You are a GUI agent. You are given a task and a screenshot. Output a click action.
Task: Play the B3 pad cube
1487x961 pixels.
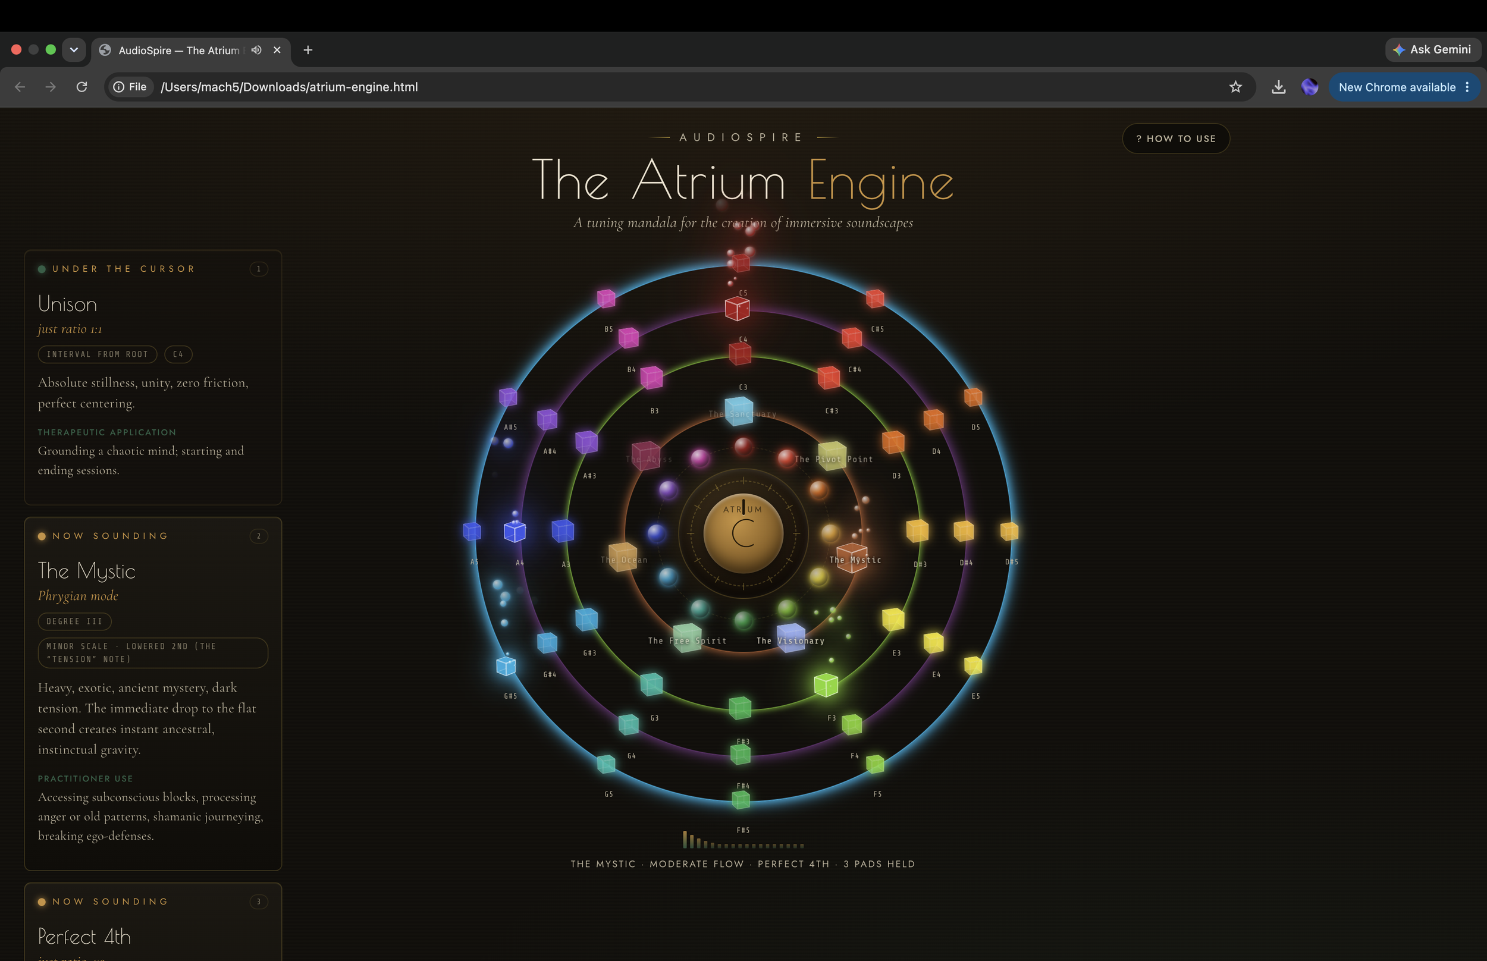tap(651, 378)
